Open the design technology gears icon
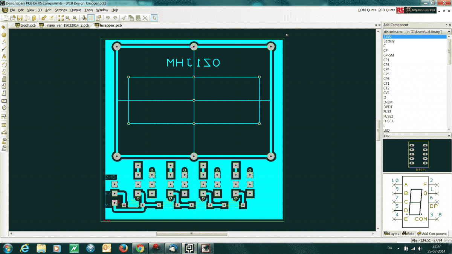Image resolution: width=452 pixels, height=254 pixels. 44,18
